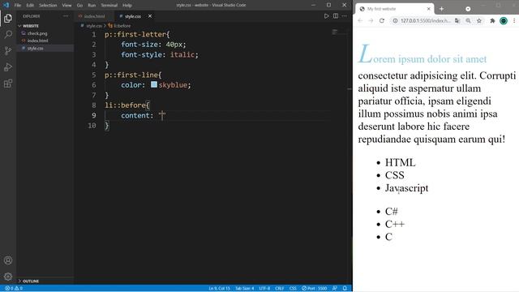The image size is (519, 292).
Task: Open the Terminal menu
Action: 109,5
